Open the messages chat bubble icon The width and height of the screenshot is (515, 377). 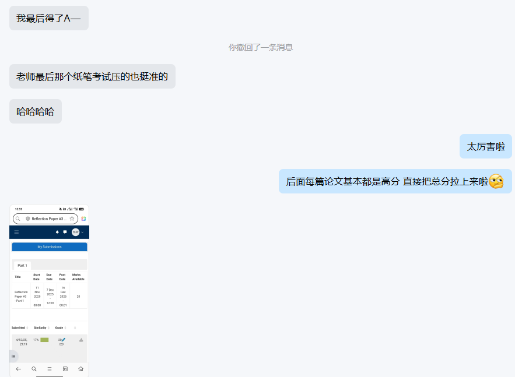(65, 232)
